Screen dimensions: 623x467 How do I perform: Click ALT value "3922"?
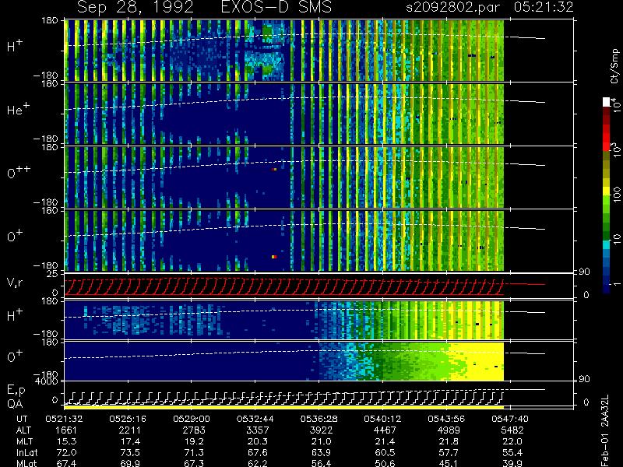[x=321, y=430]
